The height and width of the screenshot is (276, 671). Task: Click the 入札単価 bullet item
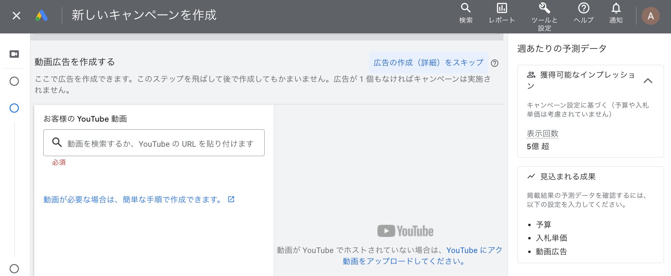tap(552, 238)
